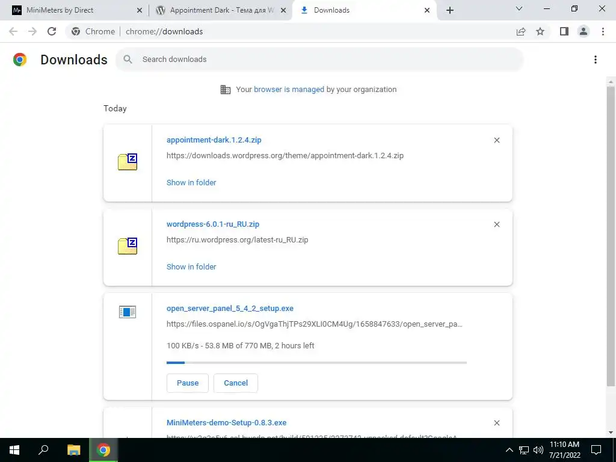Show appointment-dark.1.2.4.zip in folder
This screenshot has height=462, width=616.
point(191,182)
